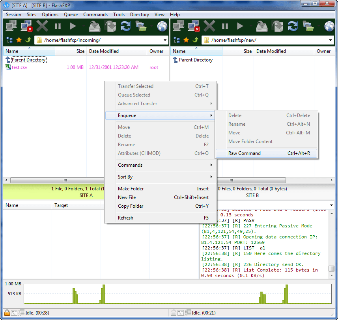Image resolution: width=338 pixels, height=320 pixels.
Task: Open the dropdown arrow beside Site A folders icon
Action: (x=152, y=26)
